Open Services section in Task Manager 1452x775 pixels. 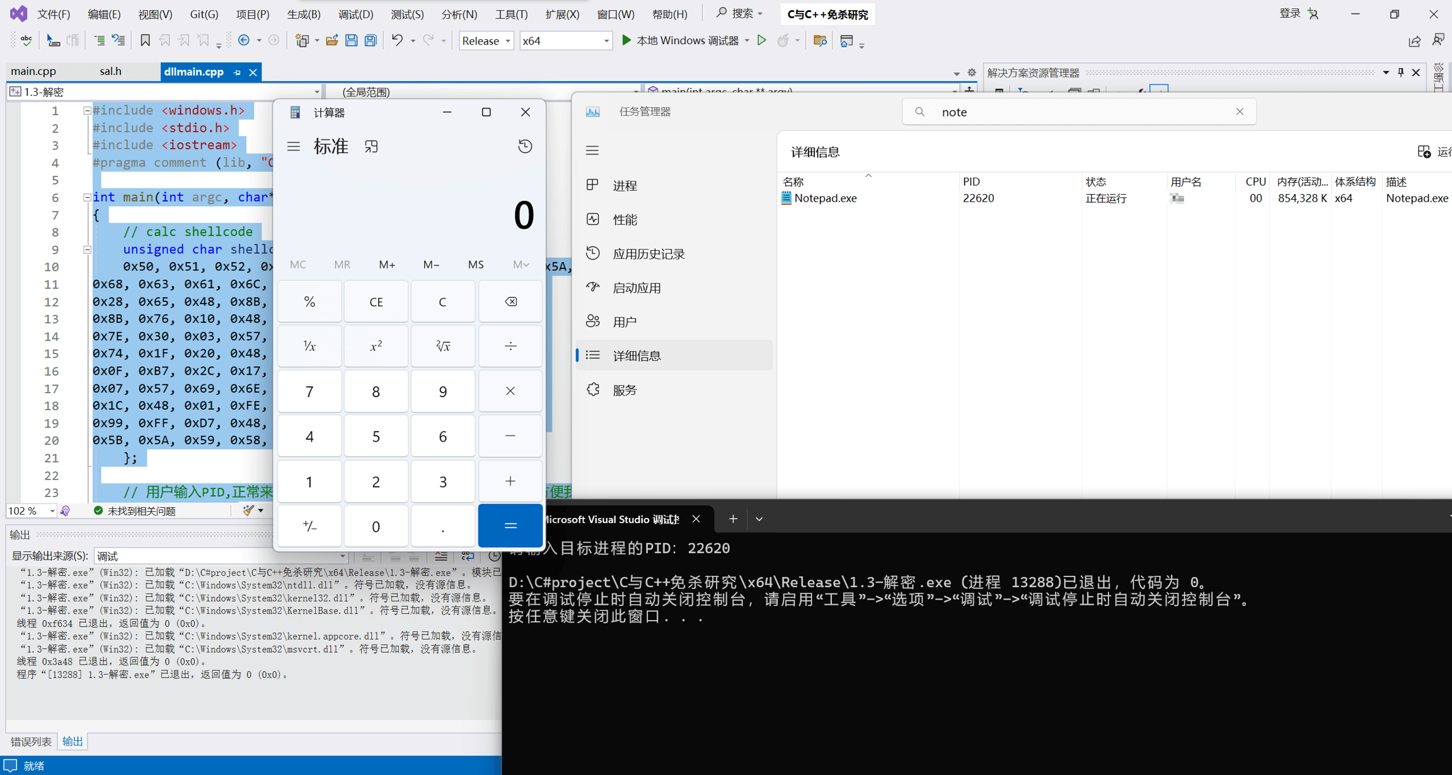[x=625, y=390]
